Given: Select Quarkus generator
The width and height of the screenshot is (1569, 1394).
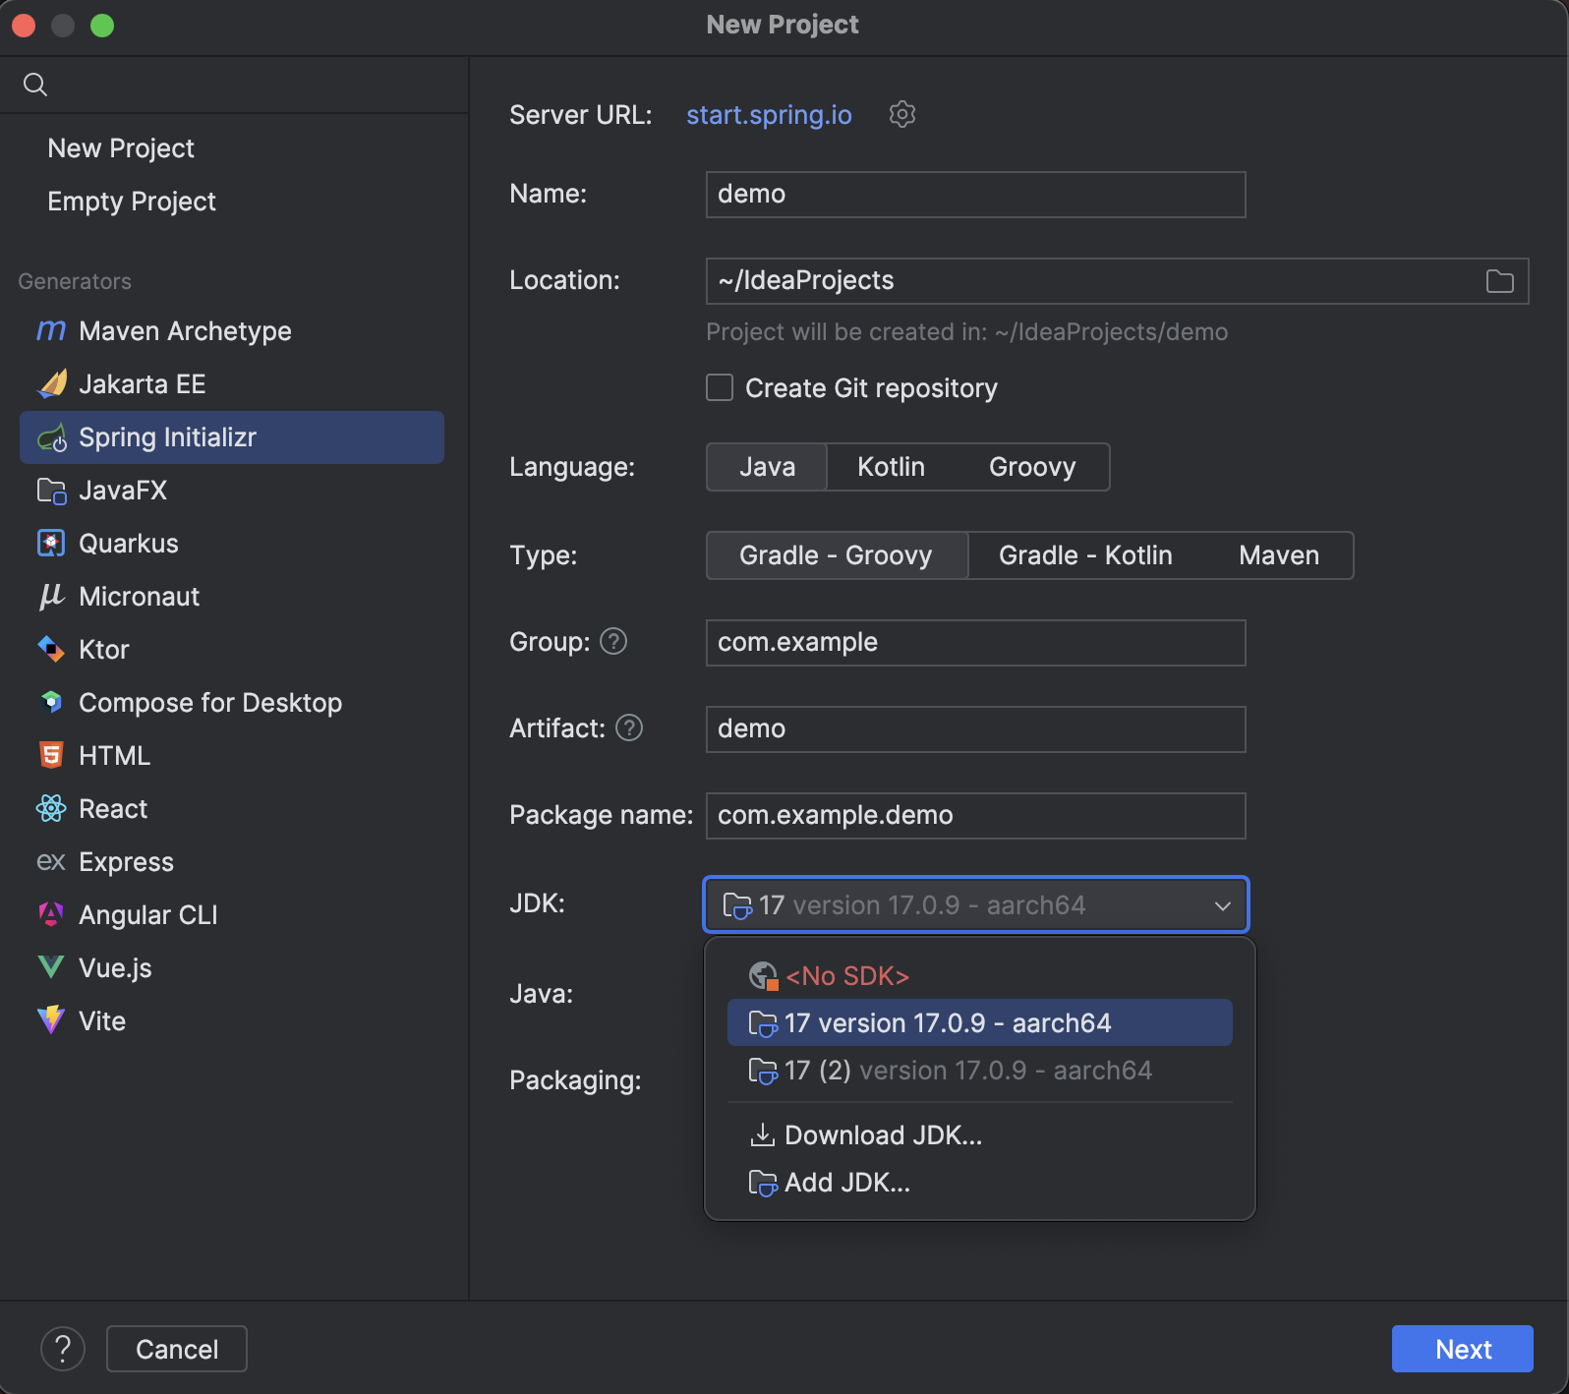Looking at the screenshot, I should click(x=232, y=544).
